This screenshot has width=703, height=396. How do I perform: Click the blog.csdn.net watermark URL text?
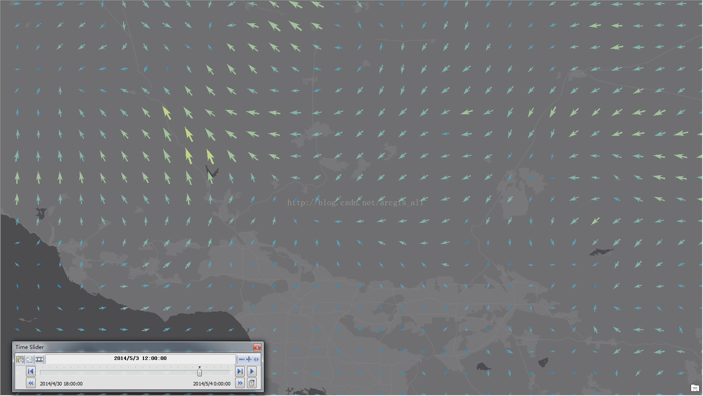coord(355,203)
